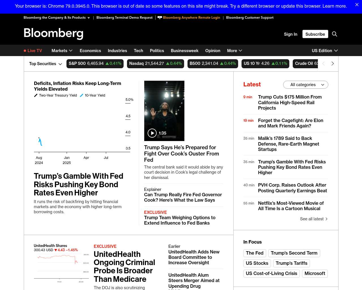Screen dimensions: 362x290
Task: Select US Cost-of-Living Crisis tag
Action: click(271, 274)
